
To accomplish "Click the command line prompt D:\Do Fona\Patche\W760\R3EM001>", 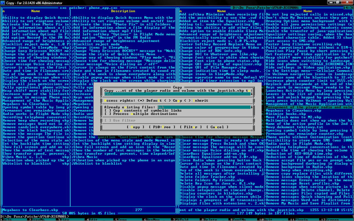I will 35,216.
